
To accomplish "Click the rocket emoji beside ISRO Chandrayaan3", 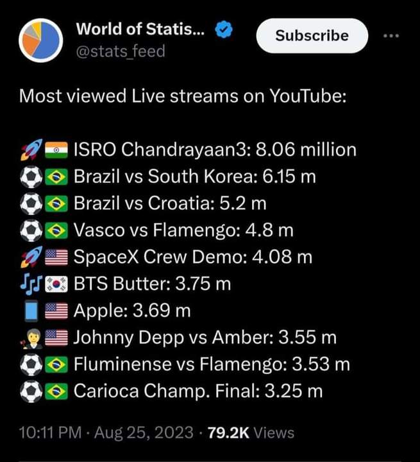I will (31, 150).
